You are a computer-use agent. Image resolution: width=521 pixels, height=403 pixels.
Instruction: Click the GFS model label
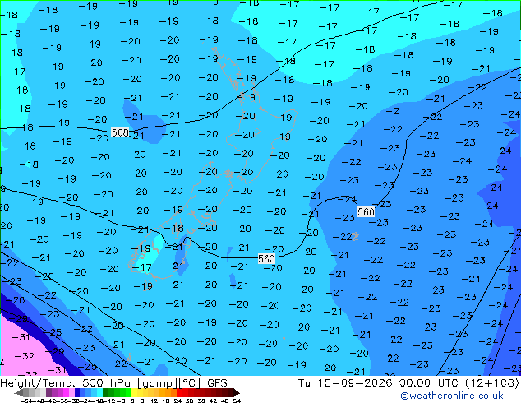click(x=217, y=383)
